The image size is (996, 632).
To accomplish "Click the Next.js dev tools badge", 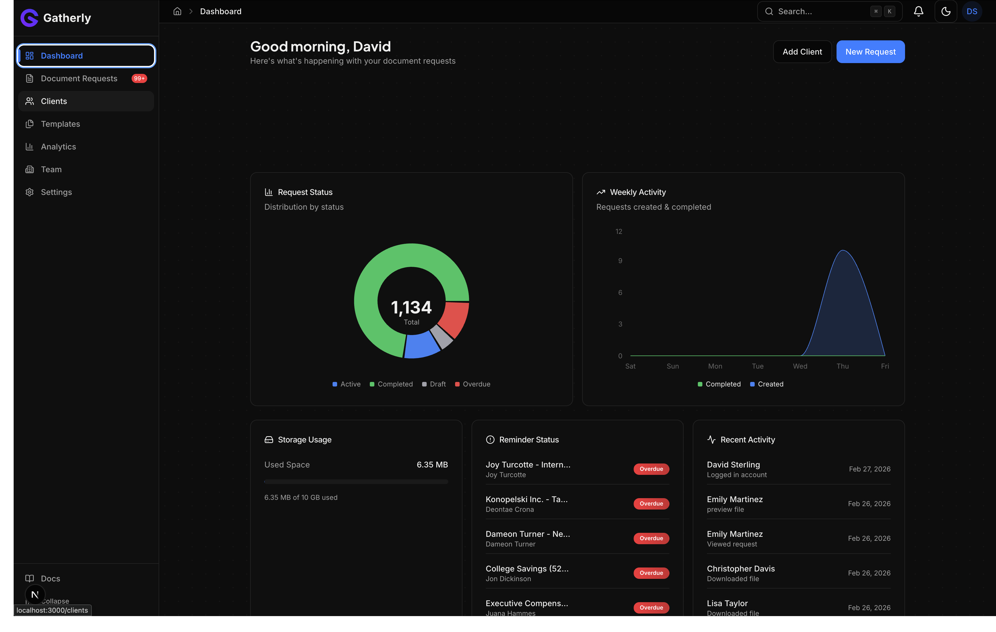I will (x=35, y=594).
